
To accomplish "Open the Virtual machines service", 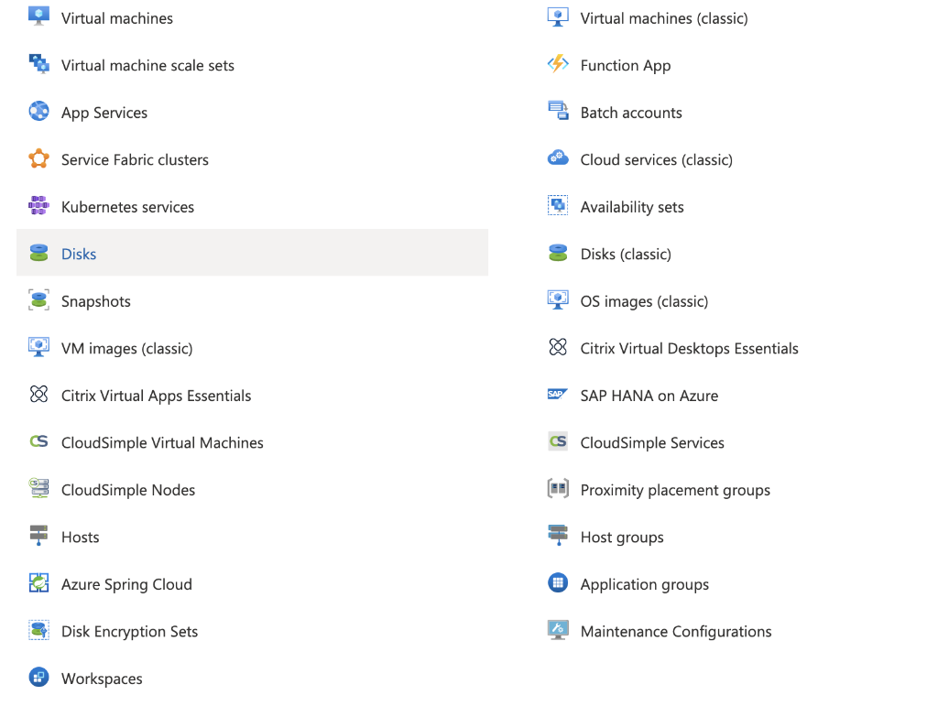I will coord(117,18).
